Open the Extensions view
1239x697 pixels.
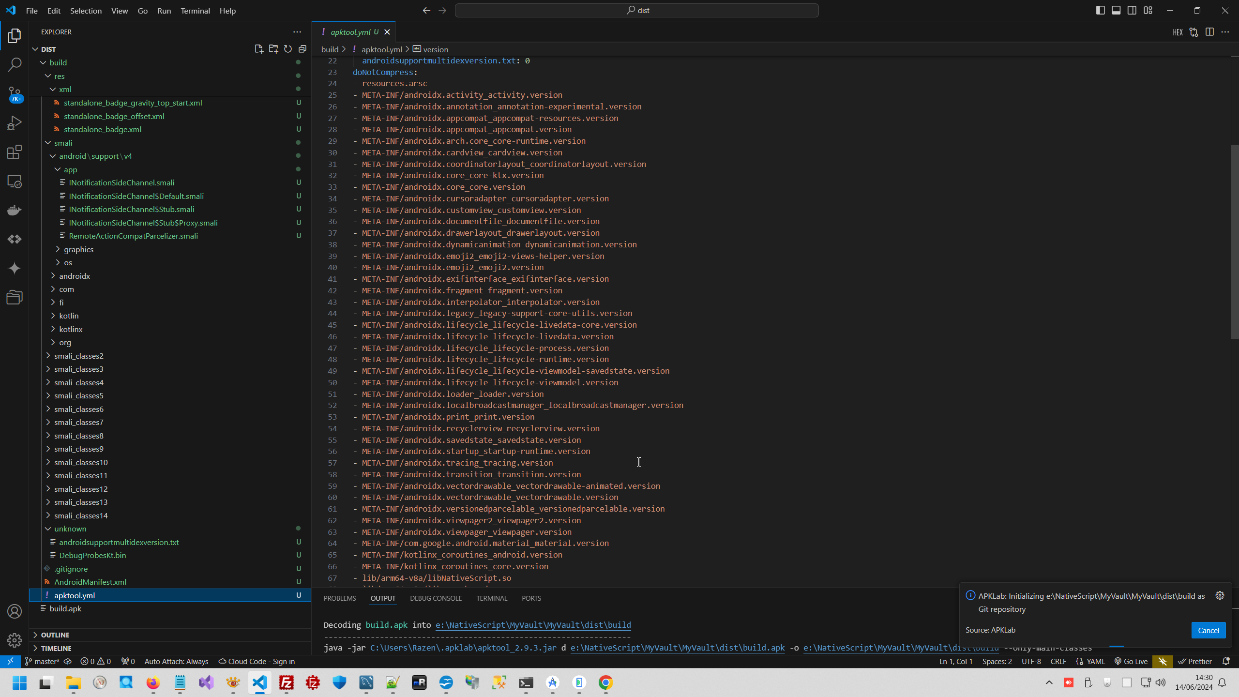pos(15,152)
